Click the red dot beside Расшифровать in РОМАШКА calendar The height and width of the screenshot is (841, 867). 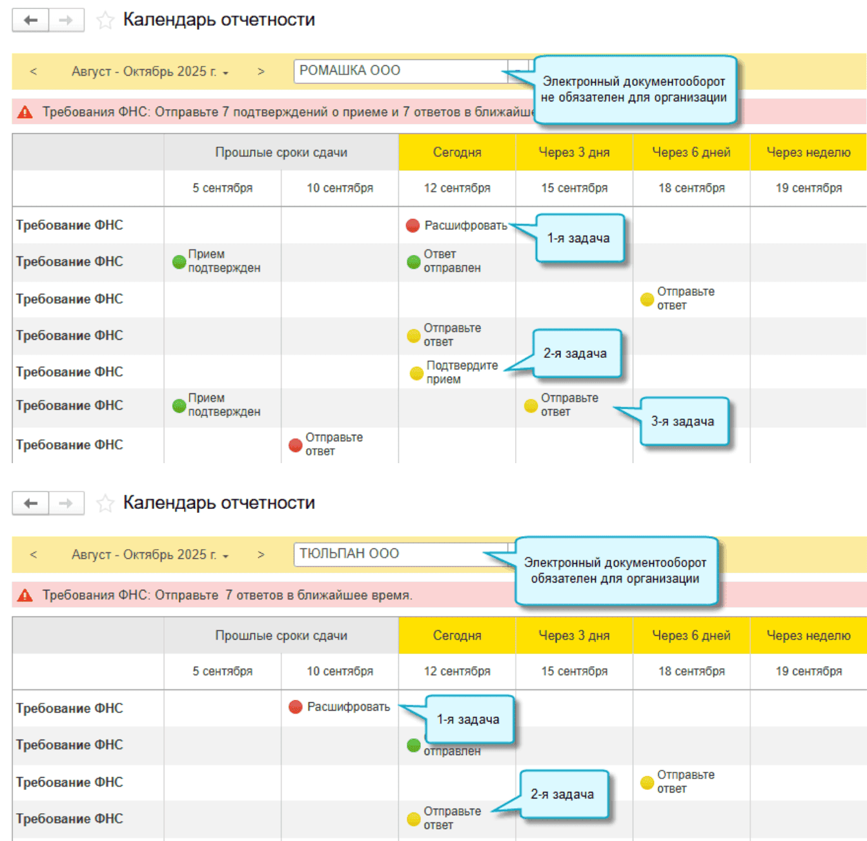(x=413, y=225)
